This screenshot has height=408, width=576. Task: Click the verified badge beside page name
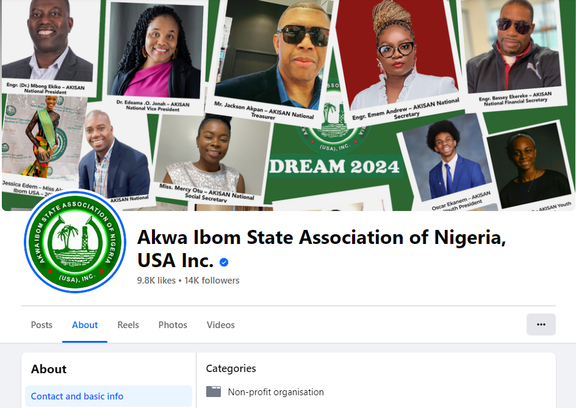pos(224,262)
